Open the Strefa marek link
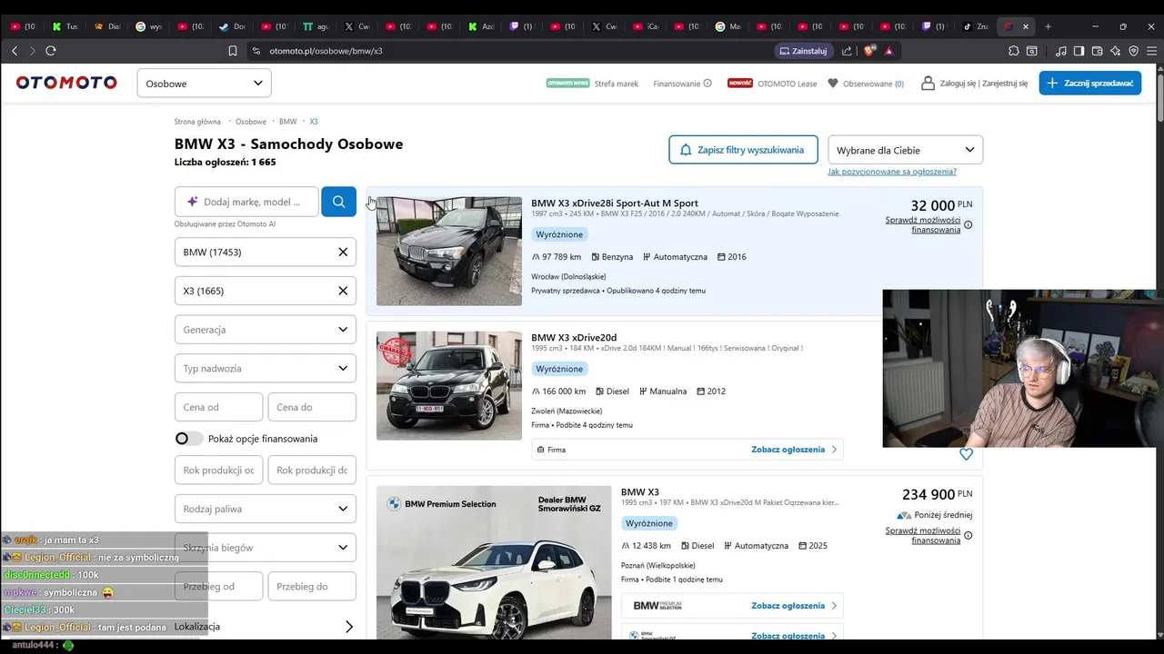1164x654 pixels. coord(617,84)
